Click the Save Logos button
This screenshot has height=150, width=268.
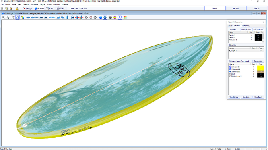258,61
